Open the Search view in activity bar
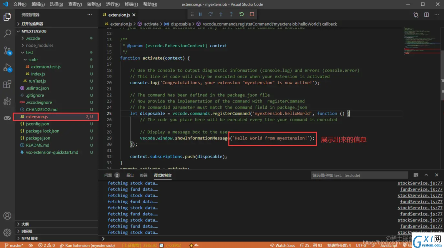444x248 pixels. click(7, 33)
